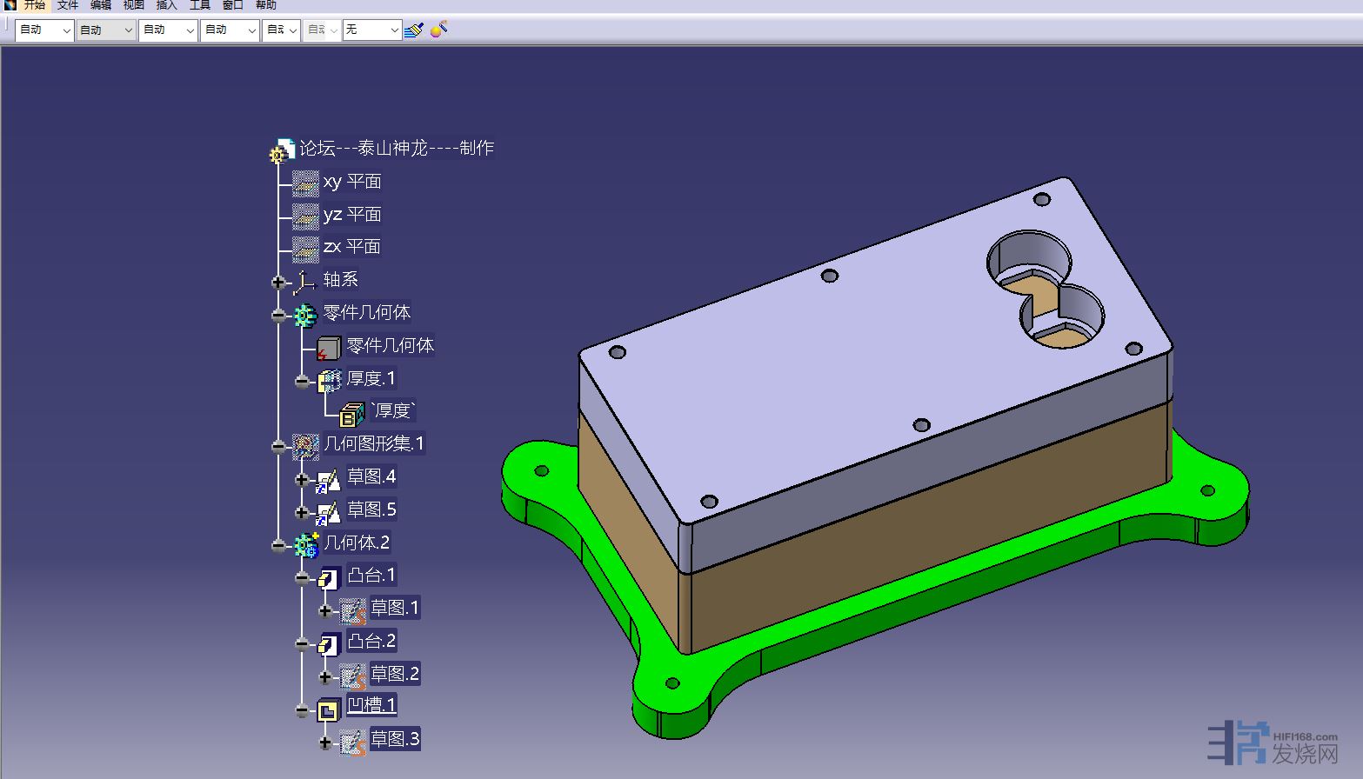Image resolution: width=1363 pixels, height=779 pixels.
Task: Select the 草图.4 sketch icon
Action: coord(328,479)
